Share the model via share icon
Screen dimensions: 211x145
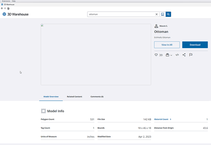pos(184,55)
